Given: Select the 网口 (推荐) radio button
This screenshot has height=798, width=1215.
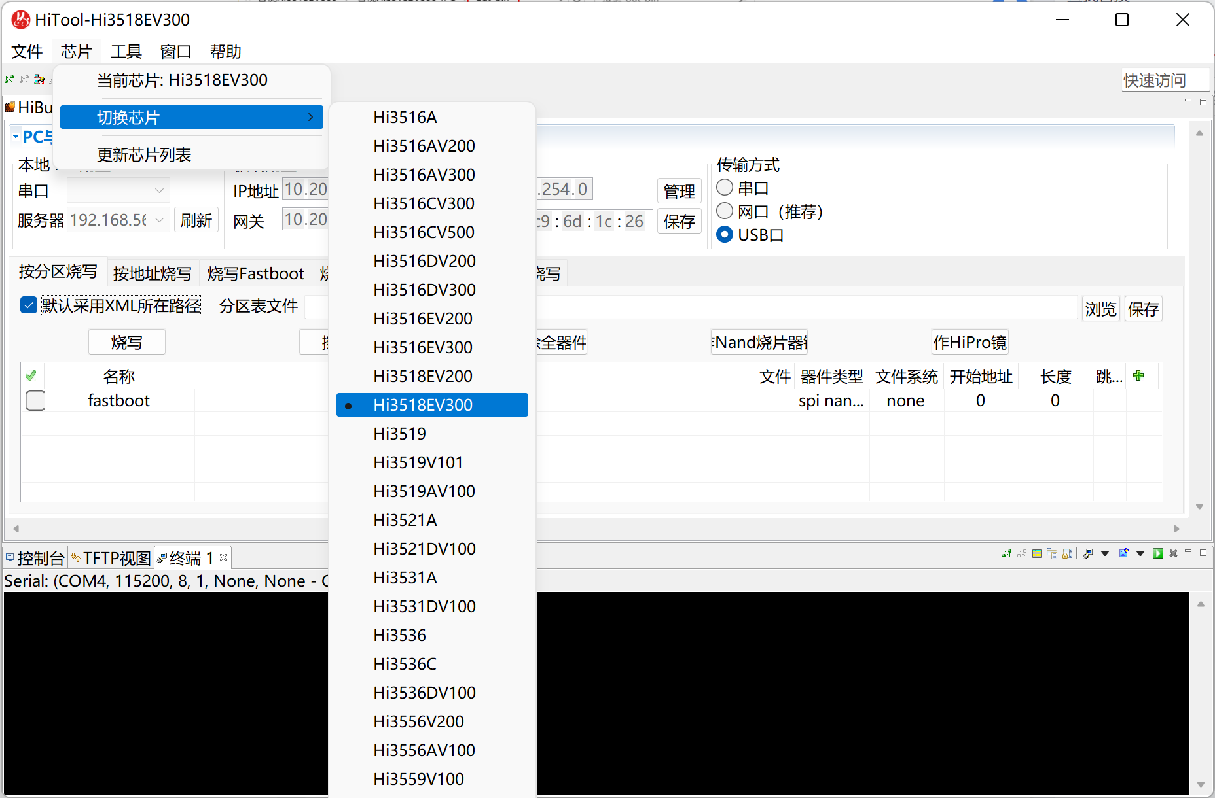Looking at the screenshot, I should (x=725, y=211).
